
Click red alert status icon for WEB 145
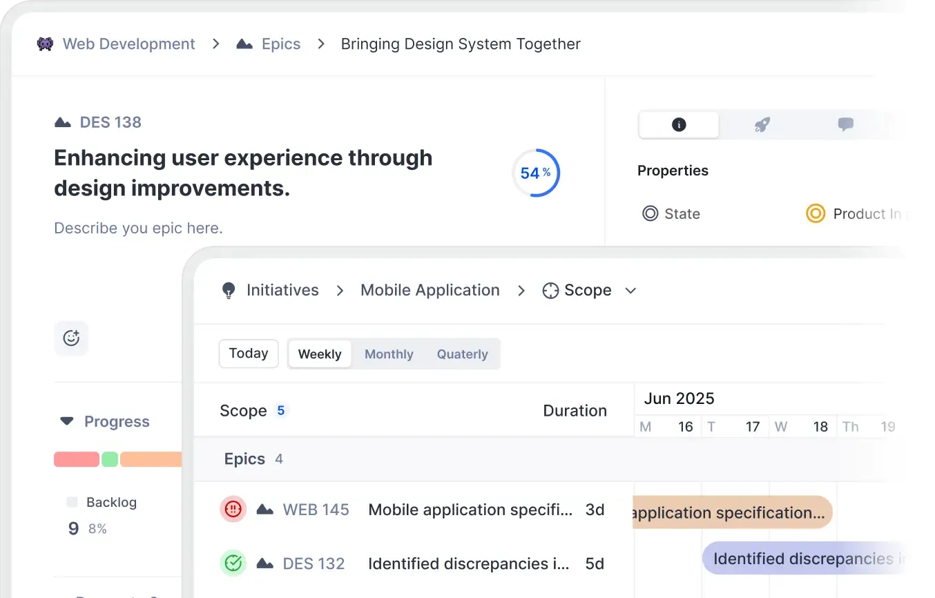[233, 510]
